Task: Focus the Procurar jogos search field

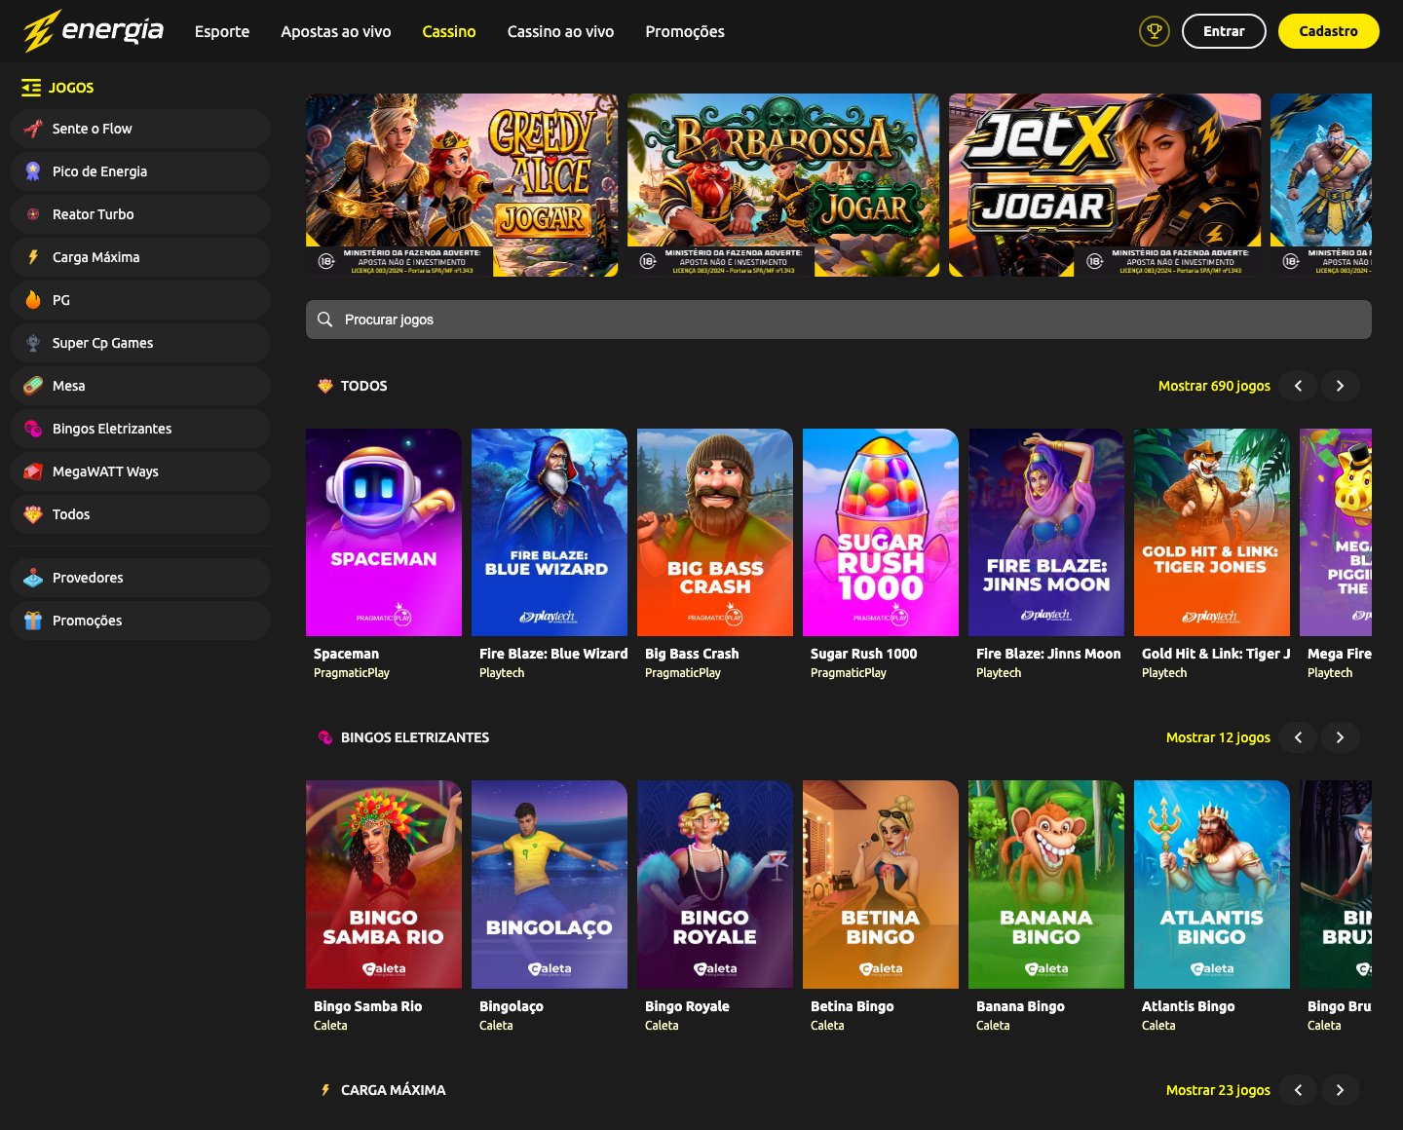Action: 839,320
